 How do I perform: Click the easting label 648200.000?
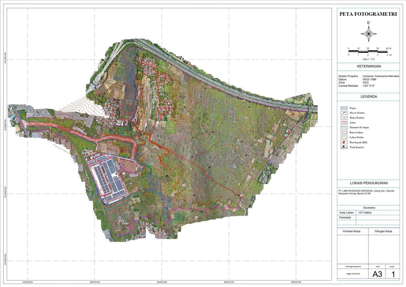28,282
